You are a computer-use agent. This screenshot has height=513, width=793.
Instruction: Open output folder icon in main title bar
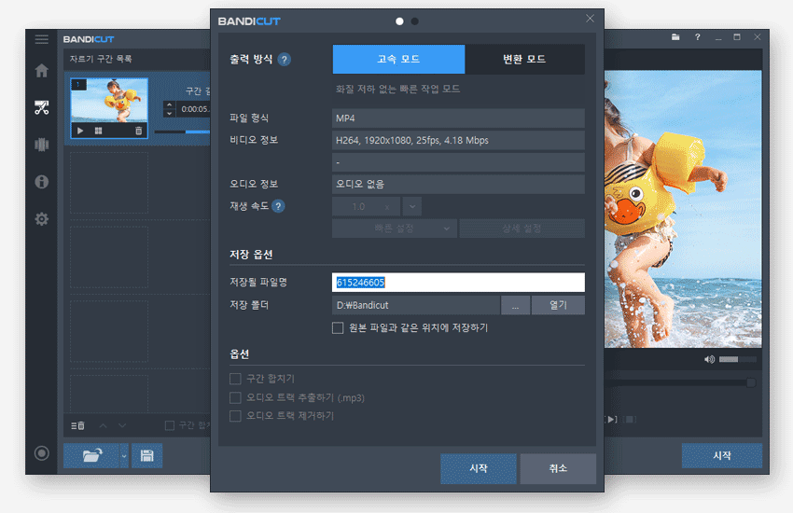tap(675, 37)
